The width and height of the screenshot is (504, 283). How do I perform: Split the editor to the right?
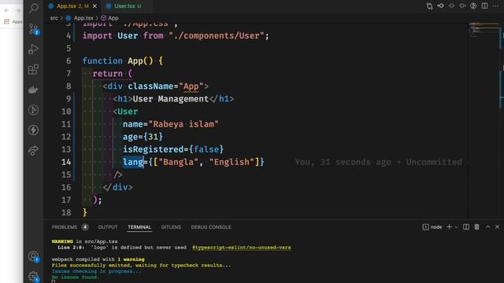point(484,6)
